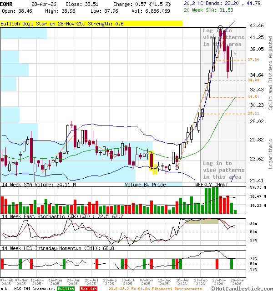Click the 31.51 Fibonacci level label
This screenshot has height=291, width=273.
[253, 97]
